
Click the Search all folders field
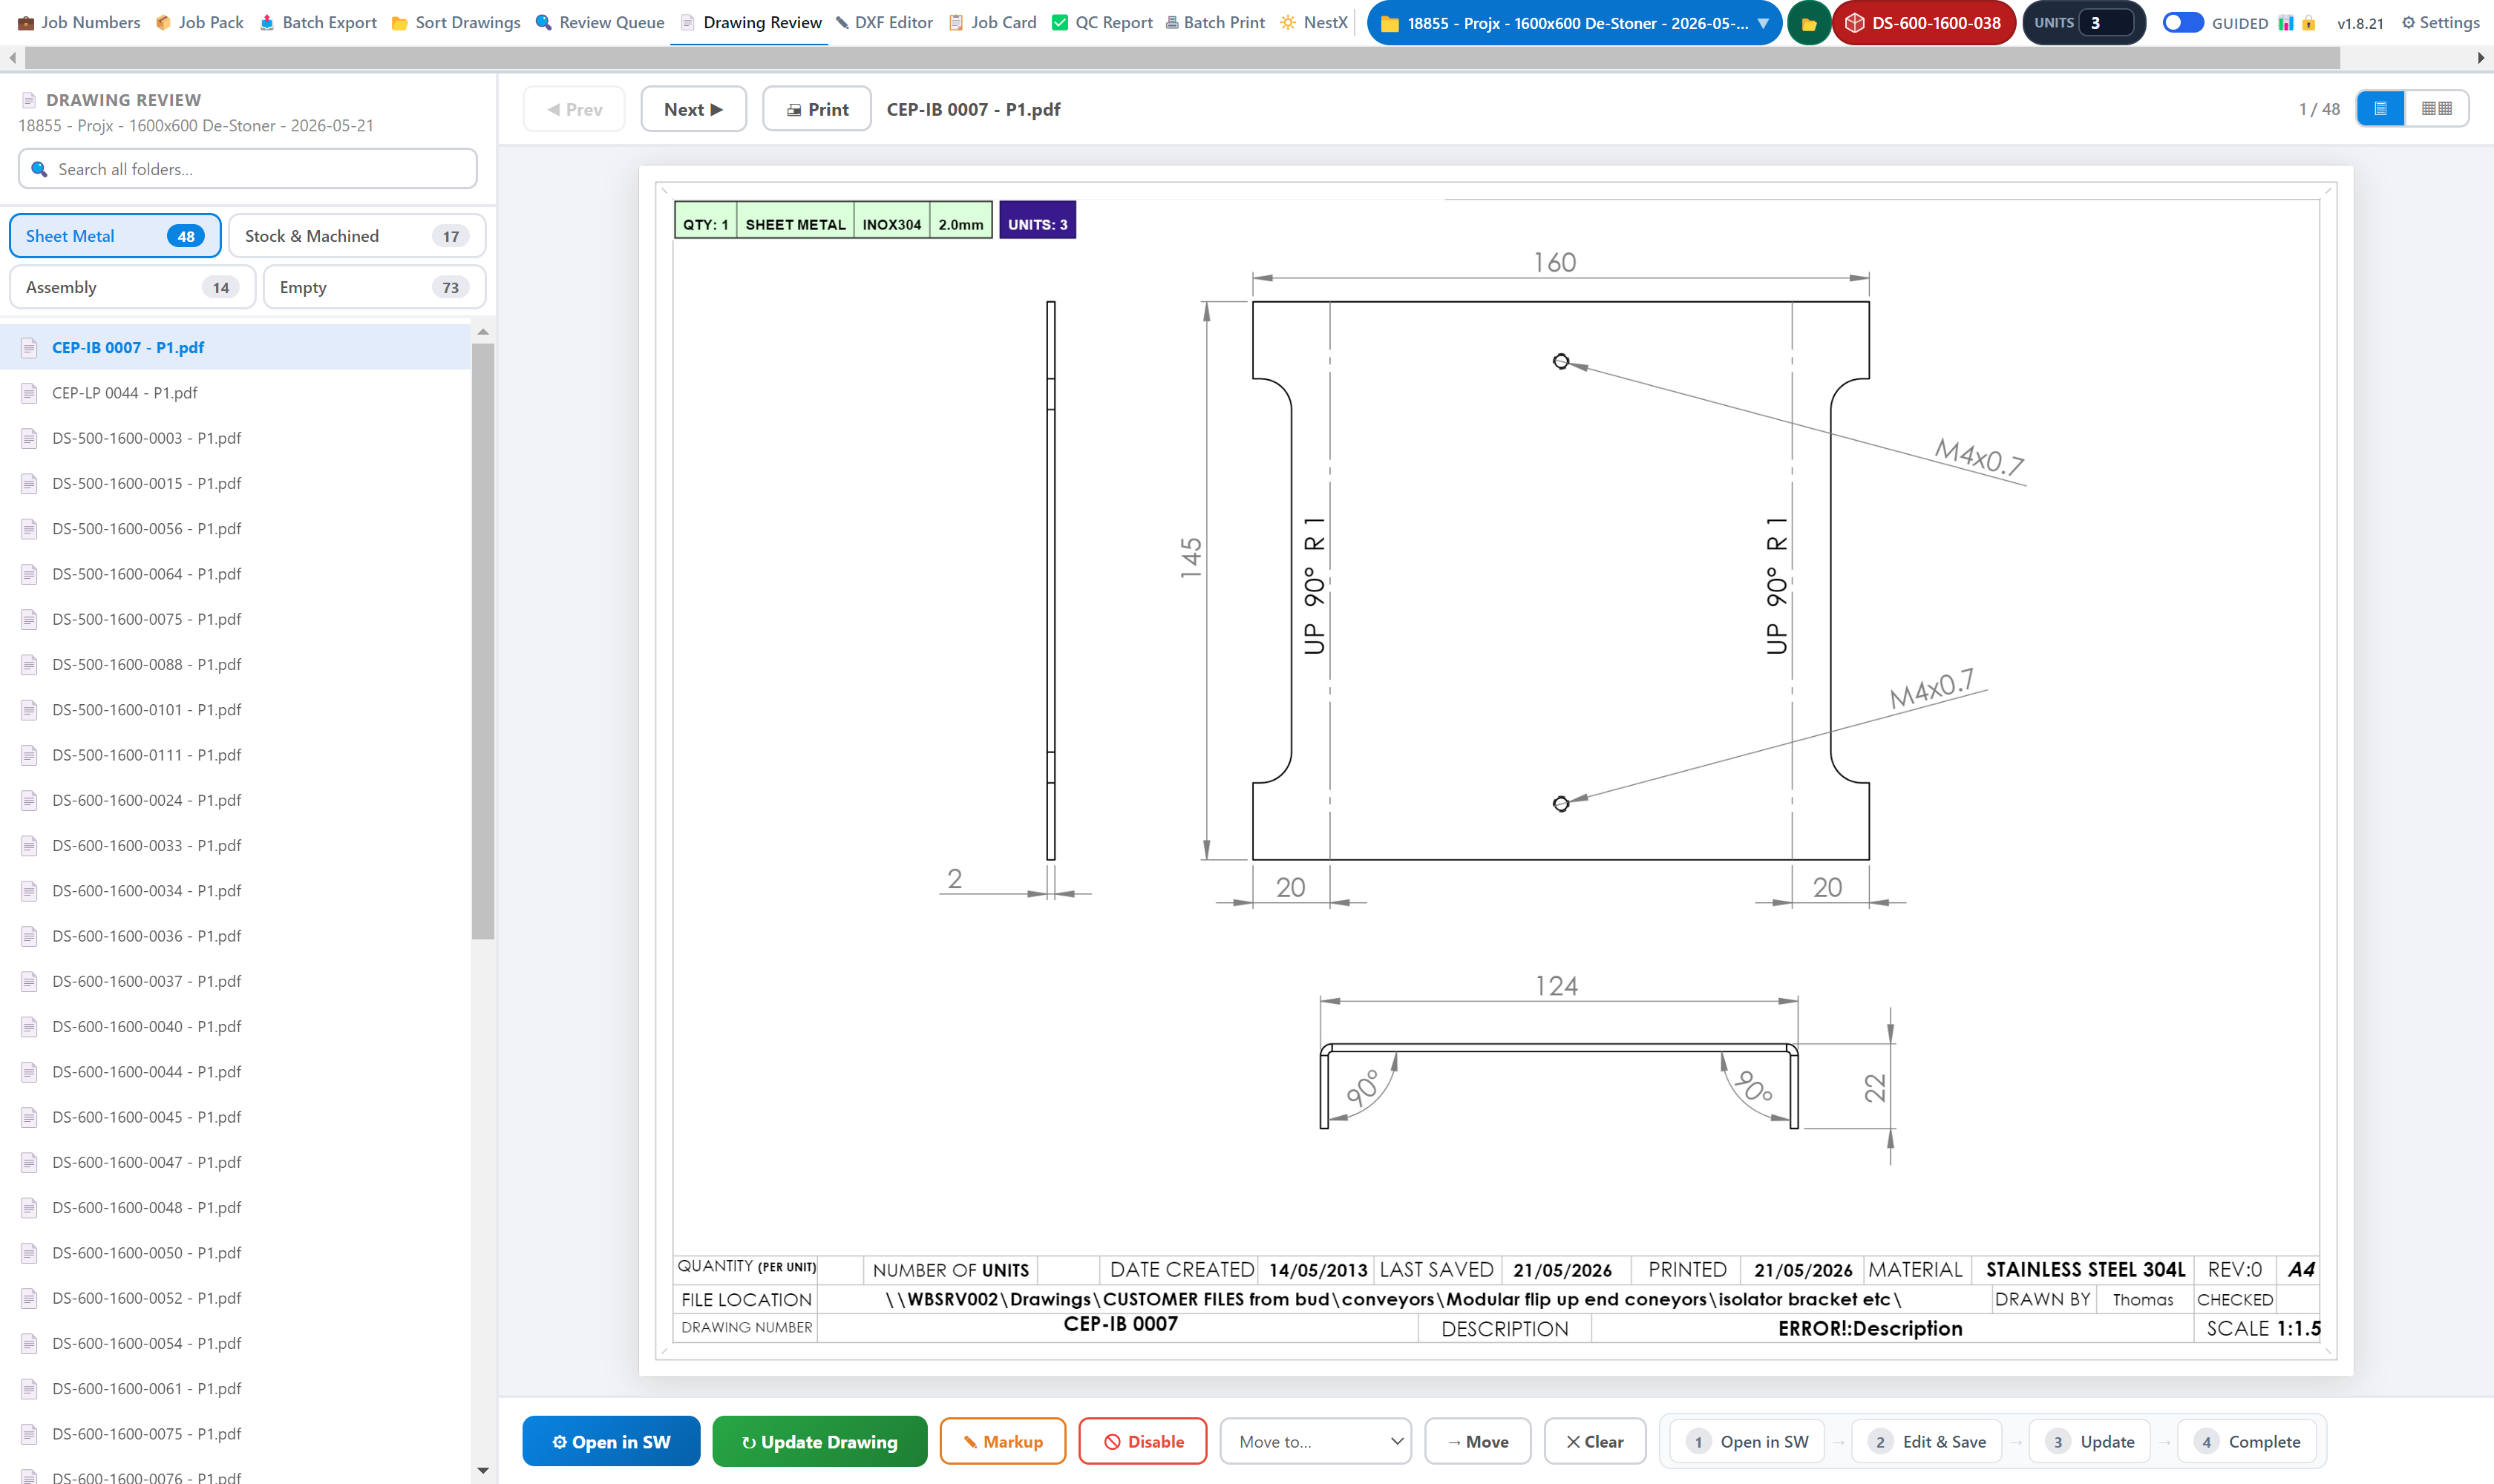(248, 169)
